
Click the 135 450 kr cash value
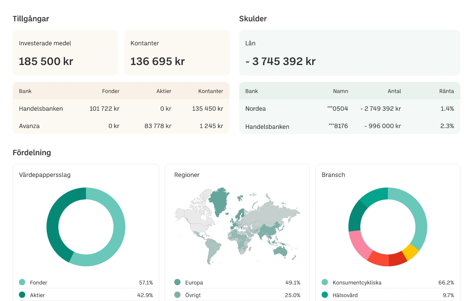coord(208,109)
